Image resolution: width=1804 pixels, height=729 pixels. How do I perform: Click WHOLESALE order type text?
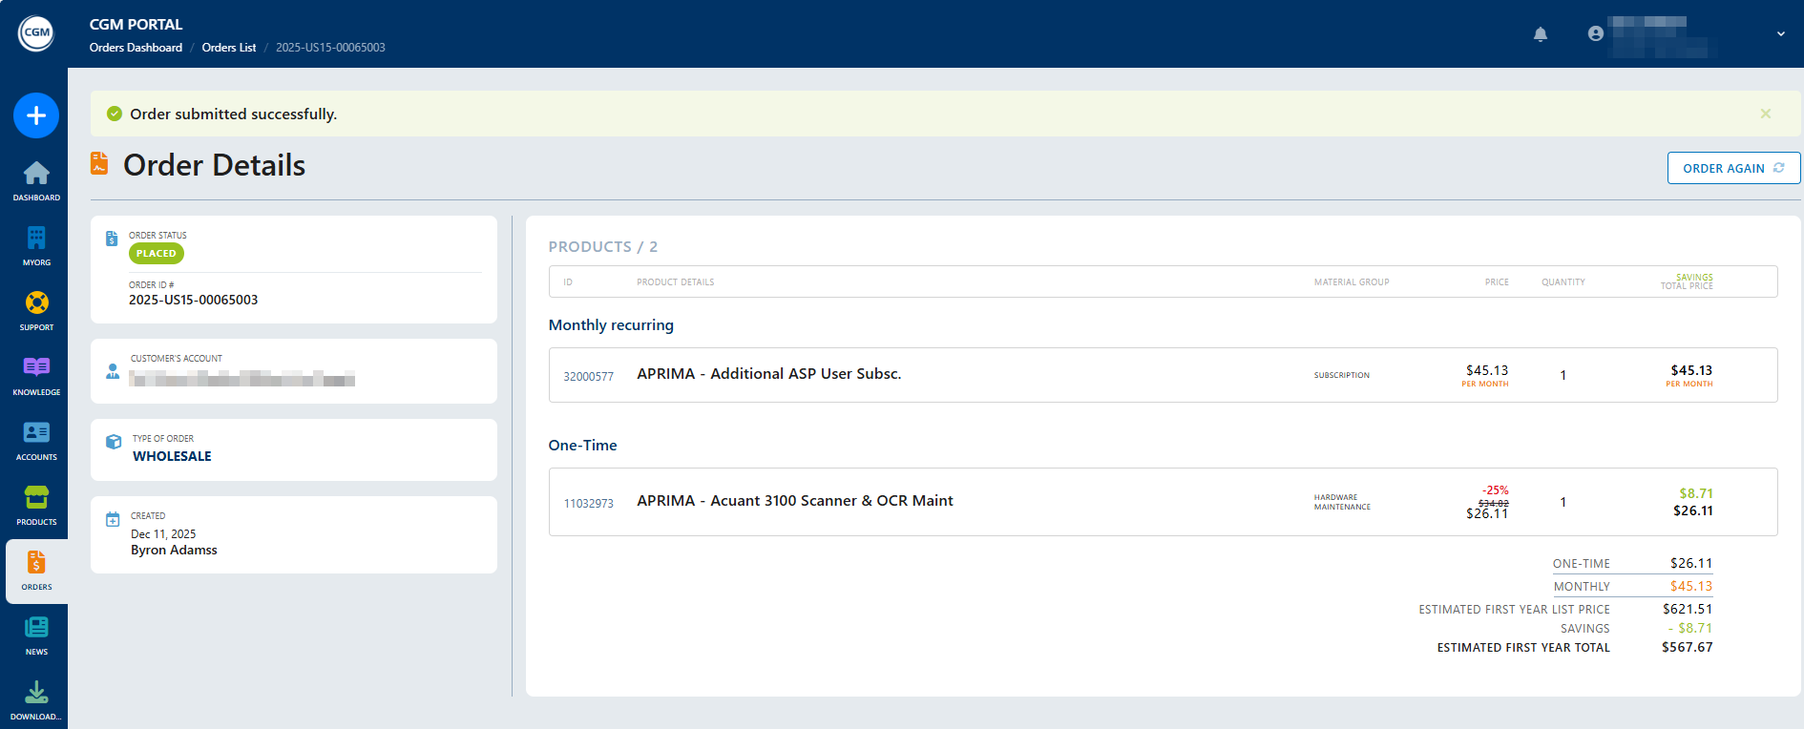172,456
